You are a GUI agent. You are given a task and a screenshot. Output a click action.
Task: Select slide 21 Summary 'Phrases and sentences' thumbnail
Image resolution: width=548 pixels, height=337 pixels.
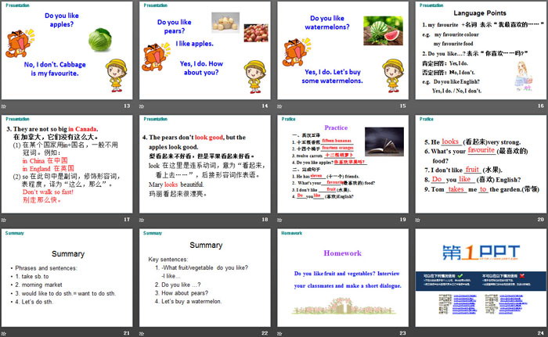point(67,278)
